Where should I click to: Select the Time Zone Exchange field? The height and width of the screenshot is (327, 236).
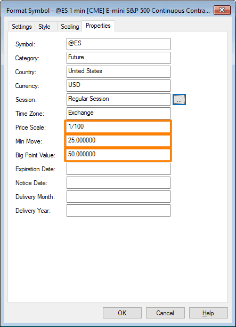tap(118, 113)
